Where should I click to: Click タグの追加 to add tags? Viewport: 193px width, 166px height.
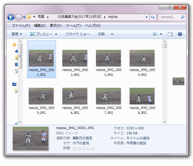81,143
